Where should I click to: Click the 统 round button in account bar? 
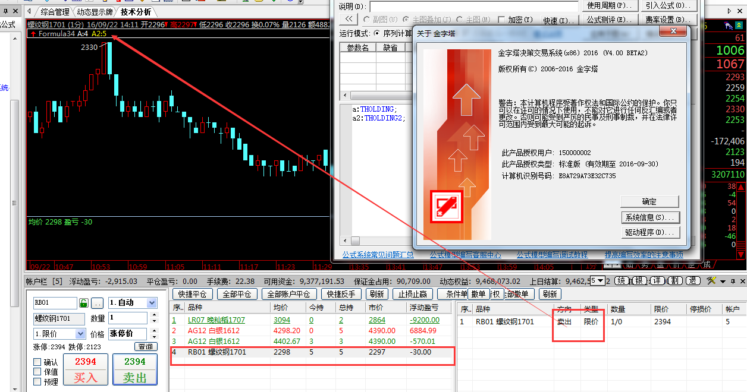pyautogui.click(x=621, y=280)
